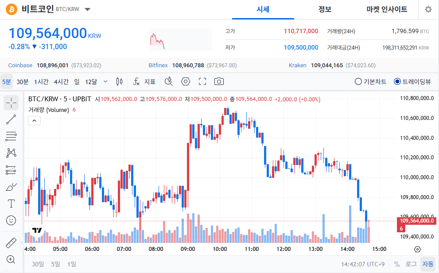
Task: Click the high price 110,717,000 value
Action: 301,31
